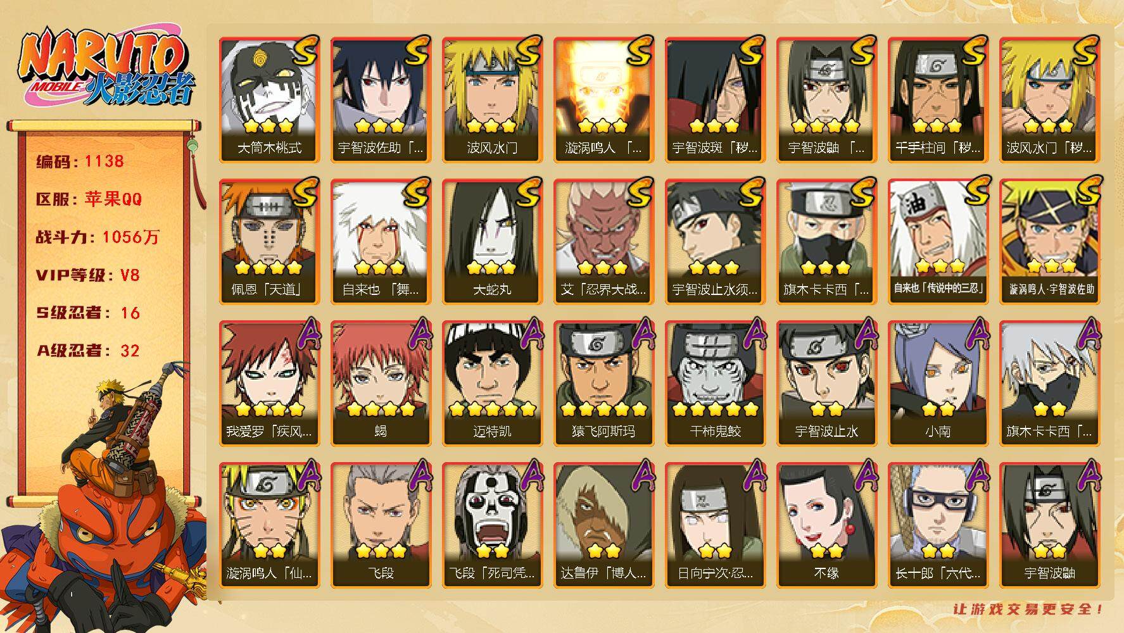Choose the 干柿鬼鲛 ninja card
1124x633 pixels.
click(715, 384)
